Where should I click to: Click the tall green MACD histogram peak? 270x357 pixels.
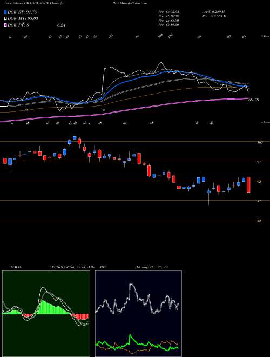tap(43, 307)
